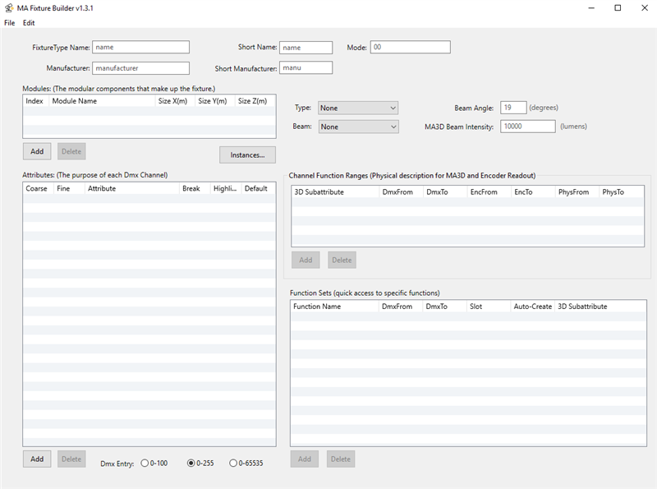Add a new module with the Modules Add button

pyautogui.click(x=37, y=151)
